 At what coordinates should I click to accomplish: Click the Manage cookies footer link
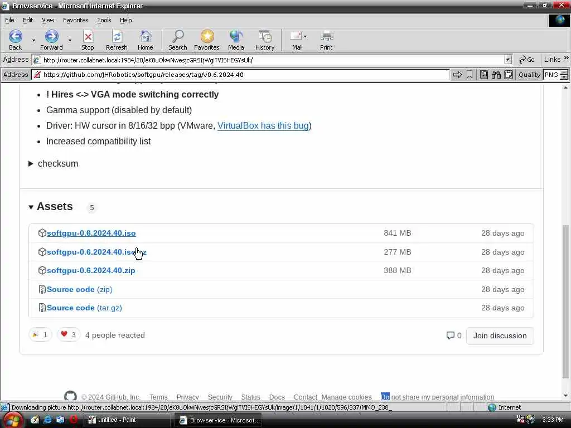click(346, 397)
